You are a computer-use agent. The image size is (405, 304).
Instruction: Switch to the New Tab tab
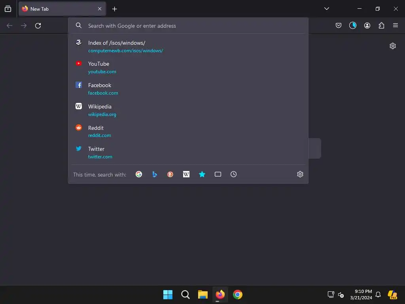click(62, 9)
